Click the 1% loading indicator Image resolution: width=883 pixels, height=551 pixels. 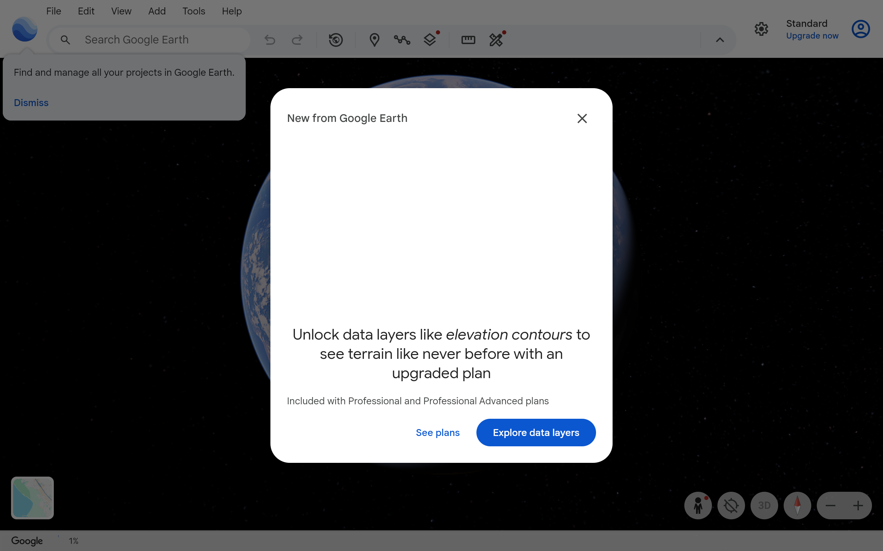tap(74, 541)
